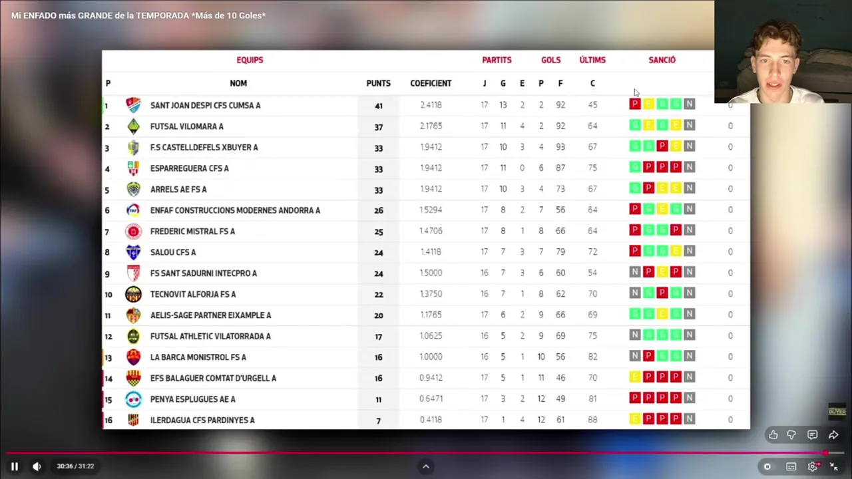Open video settings gear

coord(813,466)
